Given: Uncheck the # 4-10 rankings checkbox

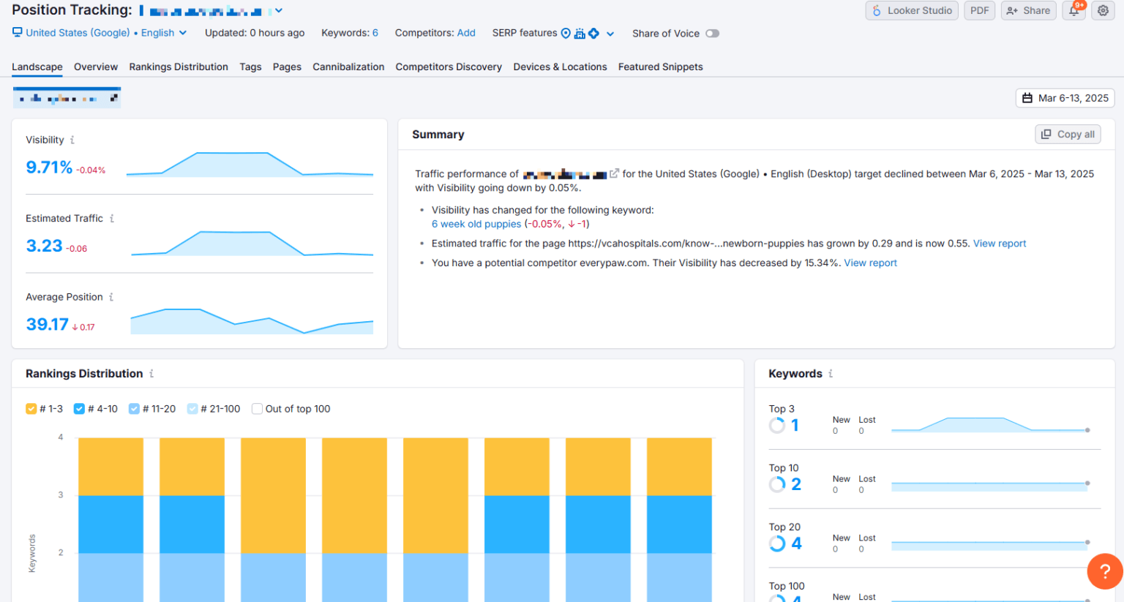Looking at the screenshot, I should point(79,409).
